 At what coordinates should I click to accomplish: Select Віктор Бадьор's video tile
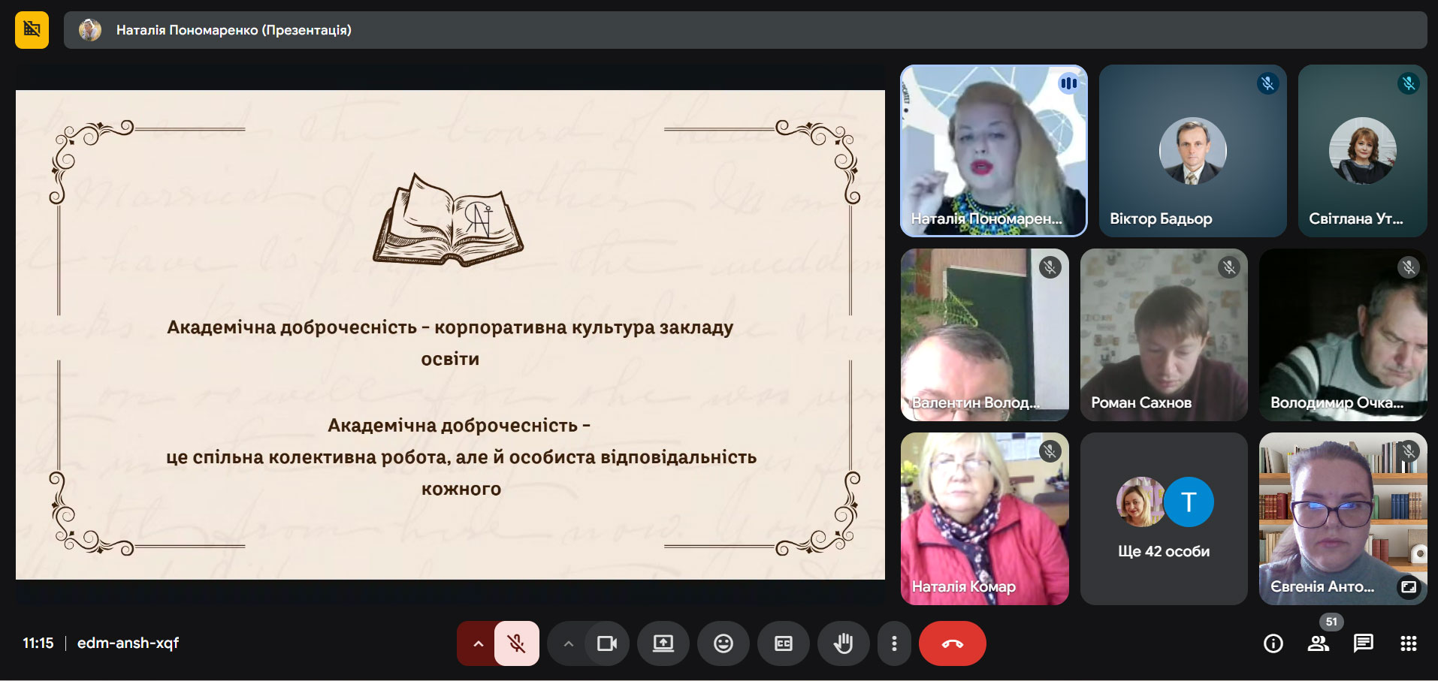pyautogui.click(x=1192, y=150)
